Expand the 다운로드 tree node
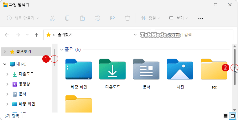Image resolution: width=239 pixels, height=120 pixels. 7,74
